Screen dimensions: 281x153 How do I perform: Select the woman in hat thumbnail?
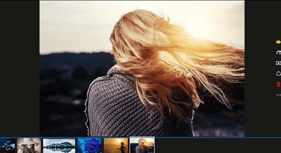pyautogui.click(x=29, y=145)
